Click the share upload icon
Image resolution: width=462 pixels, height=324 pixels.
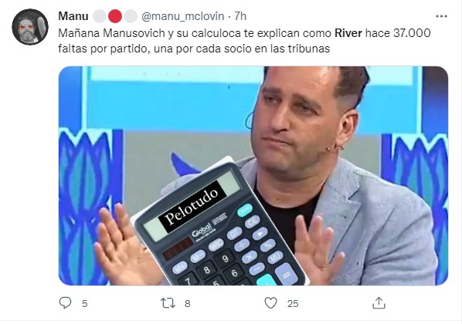379,303
